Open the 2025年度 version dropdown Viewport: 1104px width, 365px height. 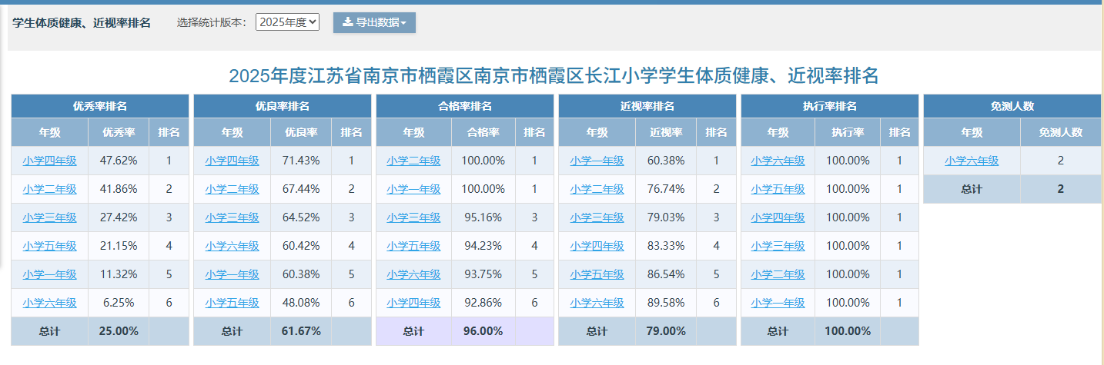click(x=287, y=23)
